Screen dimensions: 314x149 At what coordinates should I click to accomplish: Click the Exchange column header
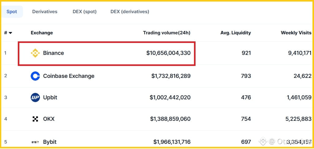(x=42, y=33)
